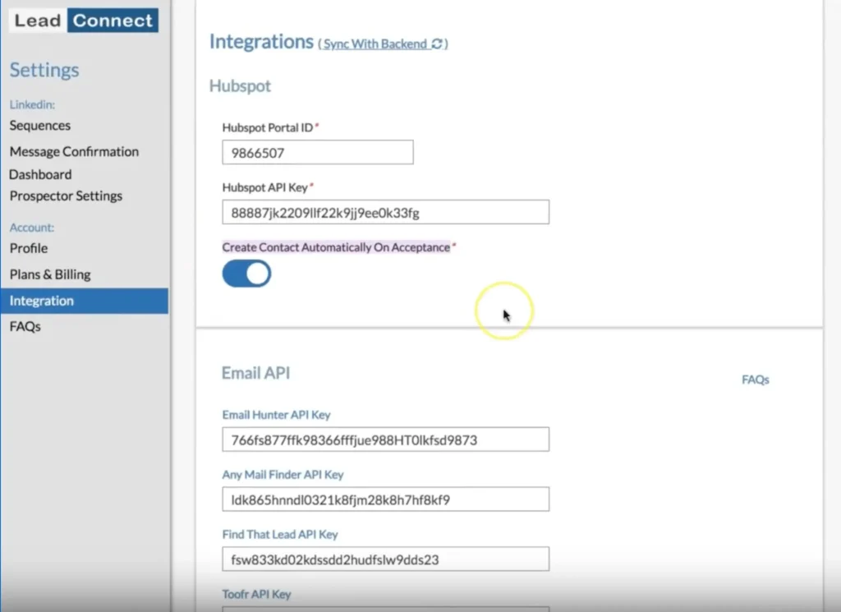This screenshot has width=841, height=612.
Task: Focus the Email Hunter API Key field
Action: pos(386,439)
